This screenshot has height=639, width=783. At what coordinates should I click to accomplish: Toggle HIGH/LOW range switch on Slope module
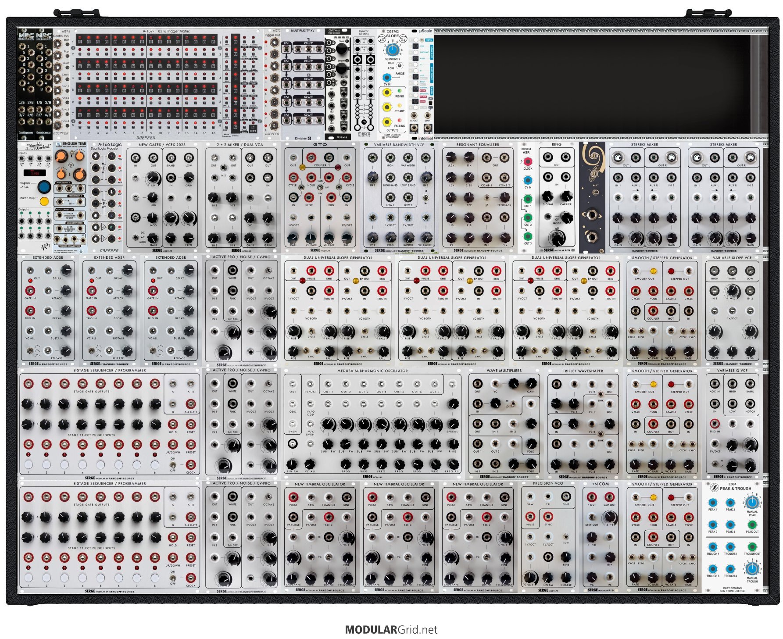click(x=399, y=66)
